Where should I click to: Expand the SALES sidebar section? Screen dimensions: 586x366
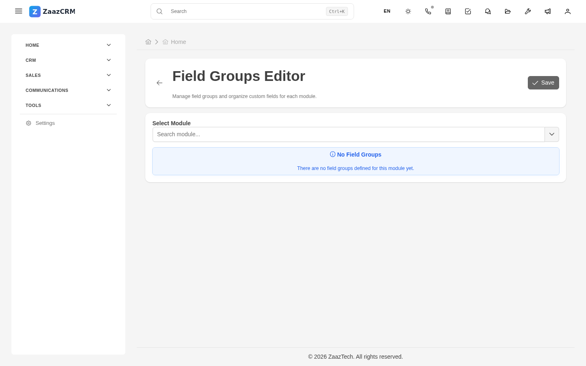[68, 75]
